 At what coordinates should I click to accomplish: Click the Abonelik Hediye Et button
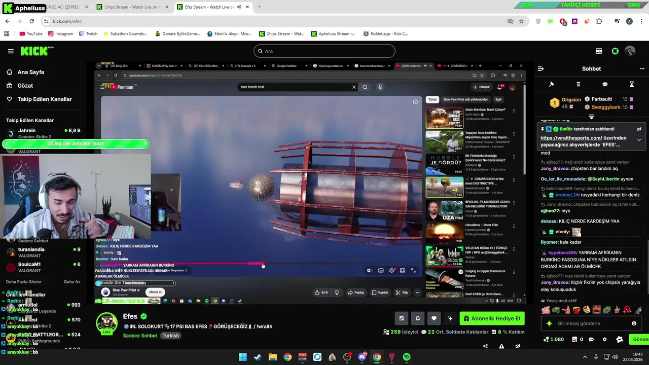coord(492,318)
